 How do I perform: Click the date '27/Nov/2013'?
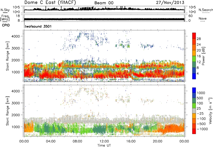coord(170,2)
